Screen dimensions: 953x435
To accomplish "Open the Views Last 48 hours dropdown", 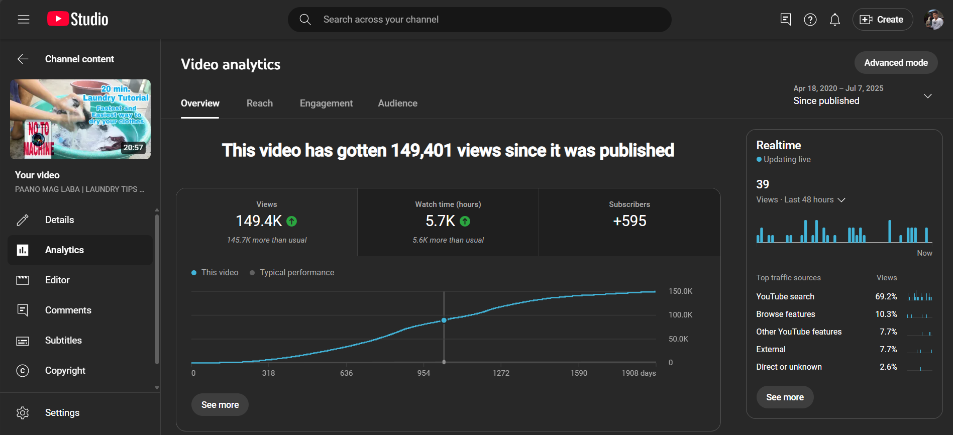I will tap(801, 200).
